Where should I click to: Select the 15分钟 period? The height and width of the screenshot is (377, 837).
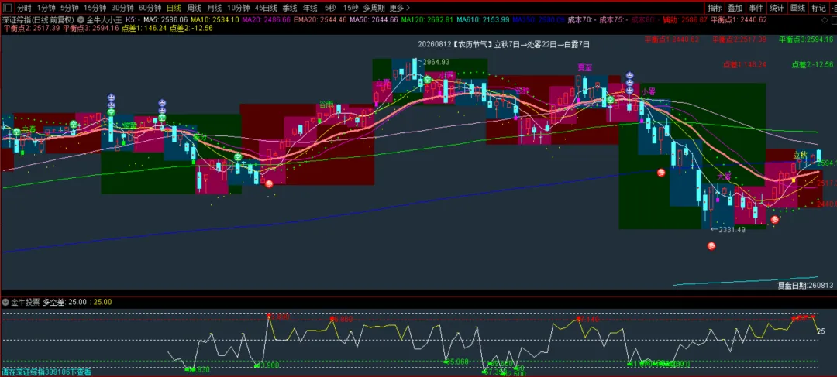pos(95,8)
